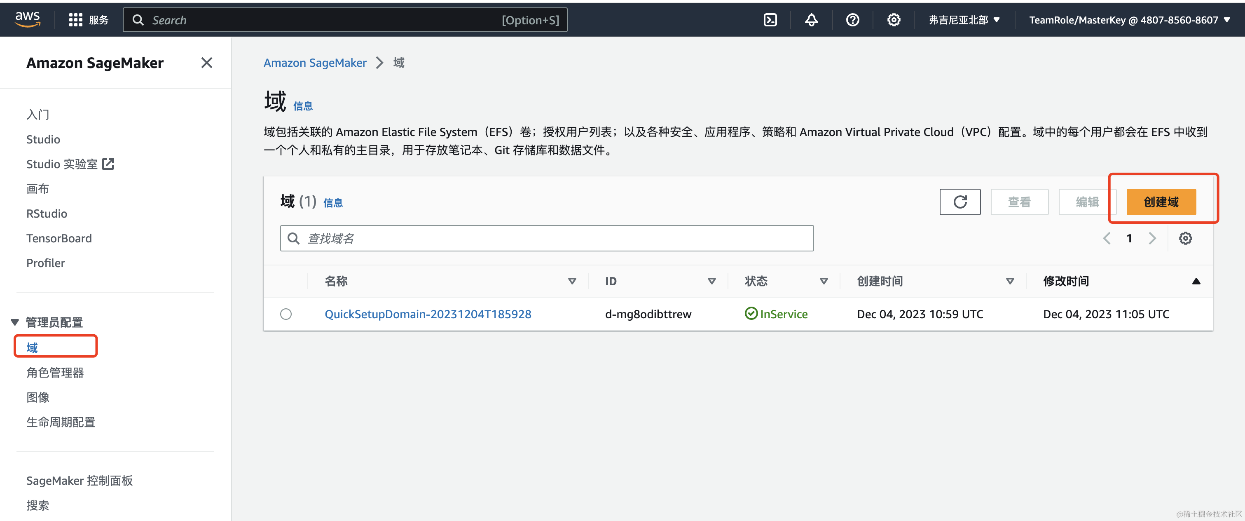
Task: Click the Dec 04, 2023 11:05 UTC cell
Action: click(1106, 314)
